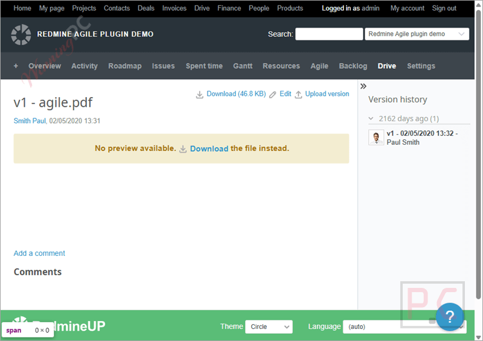Click the REDMINE AGILE PLUGIN DEMO title

pyautogui.click(x=95, y=34)
